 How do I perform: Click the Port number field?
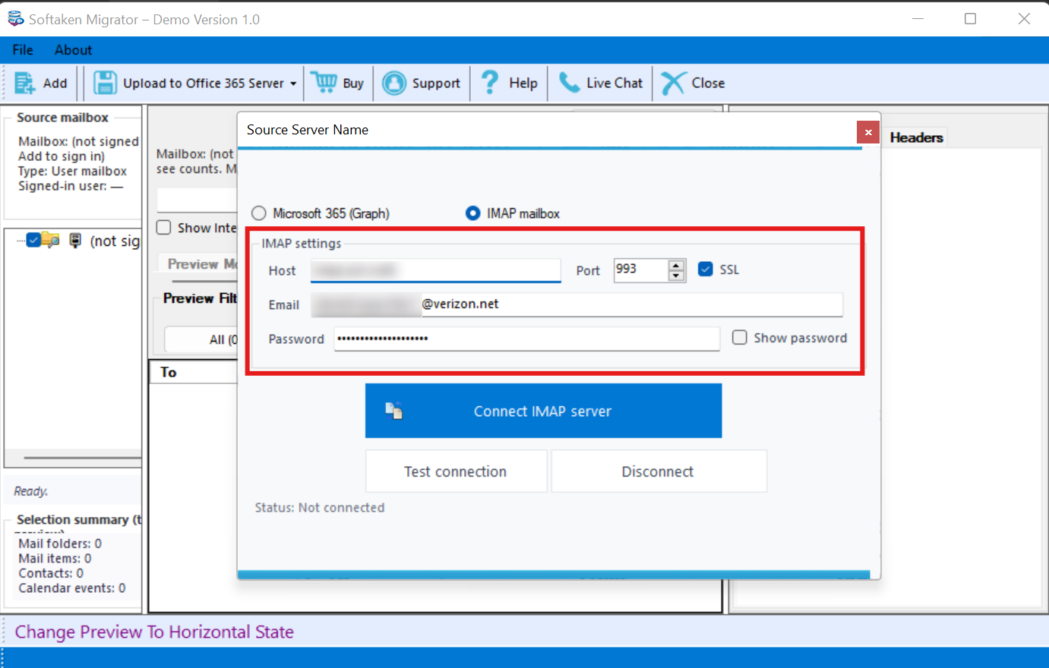pos(641,269)
